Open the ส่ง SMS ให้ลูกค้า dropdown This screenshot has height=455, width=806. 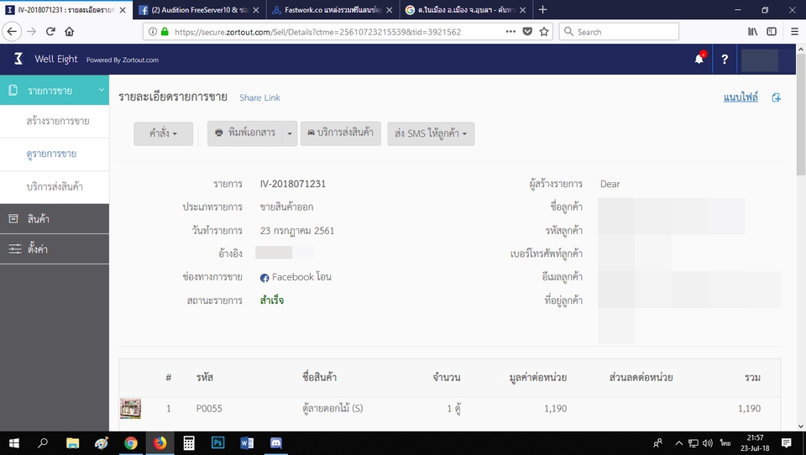[431, 133]
